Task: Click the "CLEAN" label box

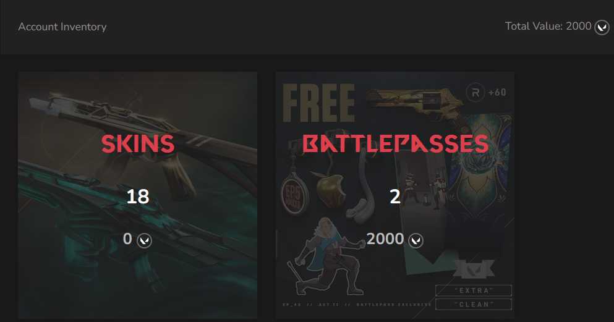Action: tap(474, 304)
